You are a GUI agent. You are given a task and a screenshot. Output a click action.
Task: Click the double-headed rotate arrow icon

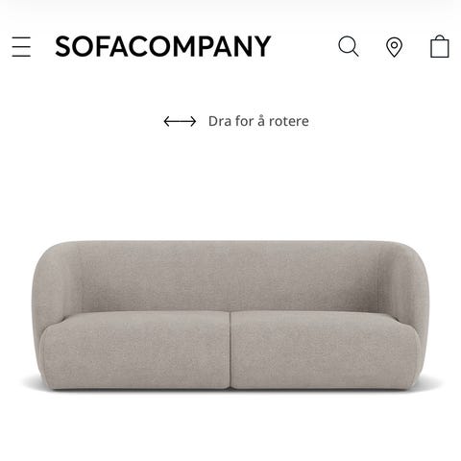(180, 121)
